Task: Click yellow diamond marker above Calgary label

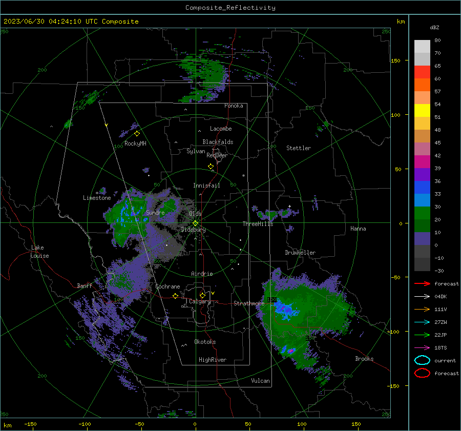Action: click(202, 295)
